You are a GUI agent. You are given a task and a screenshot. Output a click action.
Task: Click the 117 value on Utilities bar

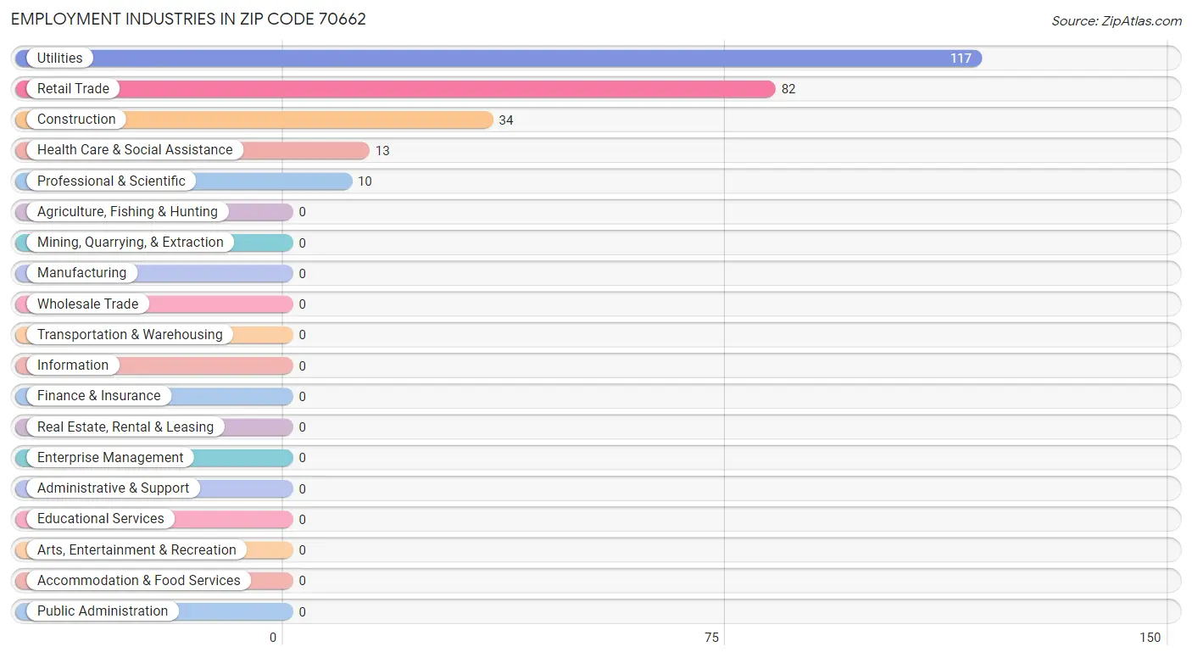961,59
